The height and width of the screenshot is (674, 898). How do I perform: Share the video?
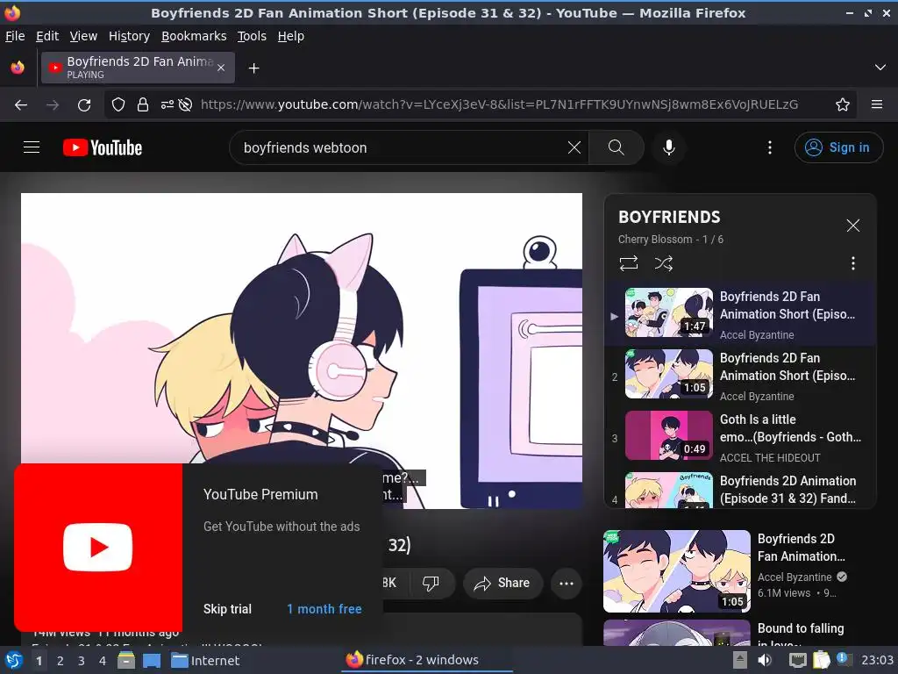pos(502,584)
